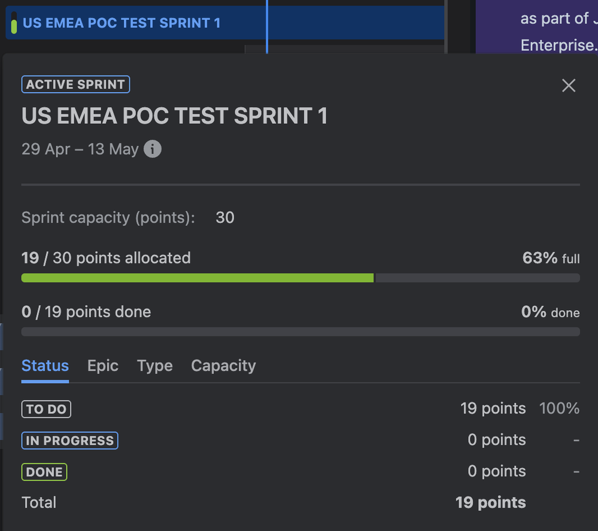Click the 29 Apr – 13 May date range
598x531 pixels.
80,149
